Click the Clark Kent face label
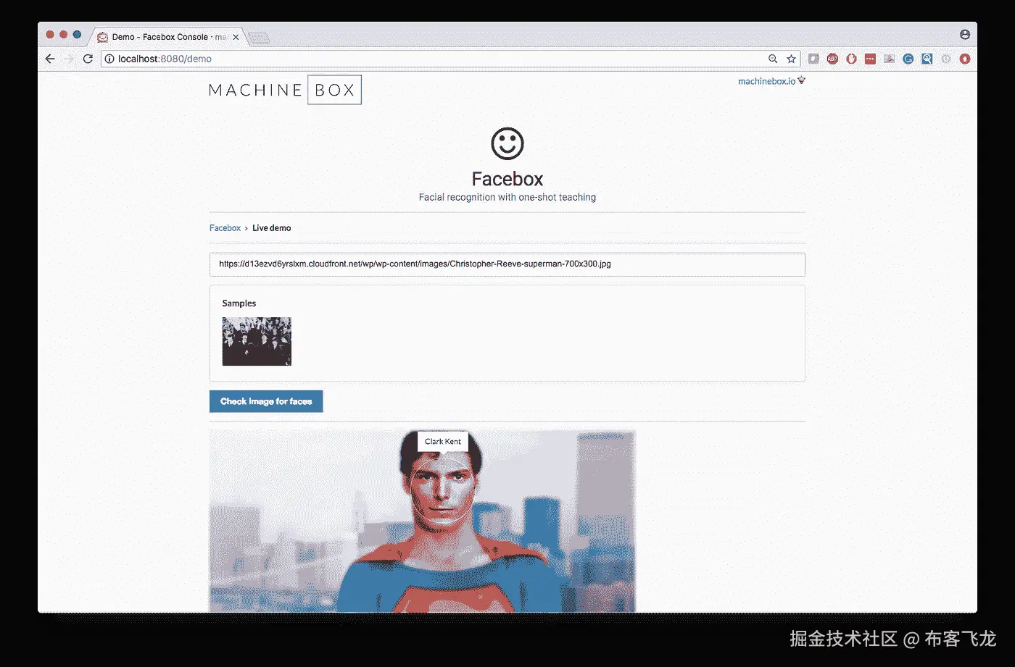 coord(443,441)
